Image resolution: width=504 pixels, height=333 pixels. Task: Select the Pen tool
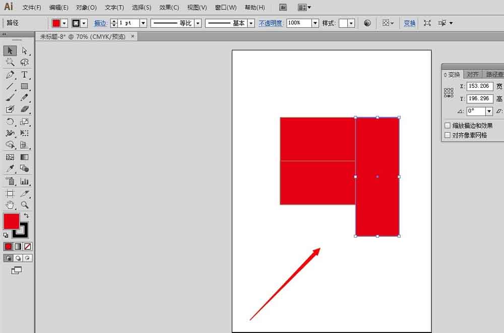[10, 75]
